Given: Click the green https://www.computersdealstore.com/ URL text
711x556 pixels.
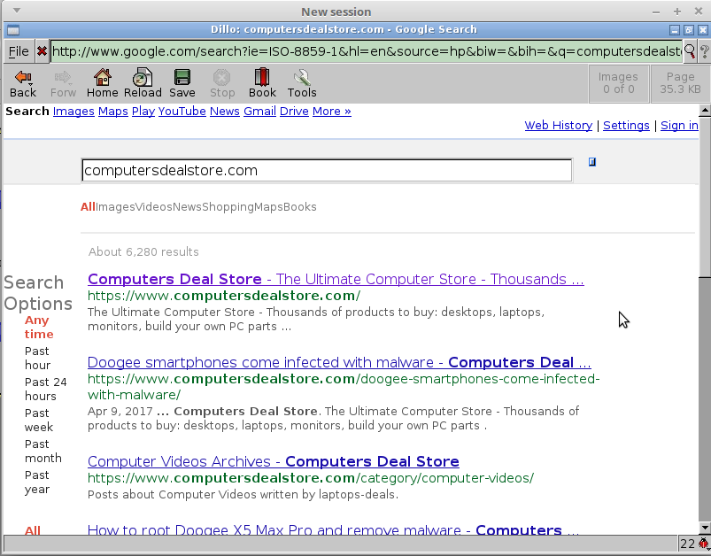Looking at the screenshot, I should pos(224,296).
